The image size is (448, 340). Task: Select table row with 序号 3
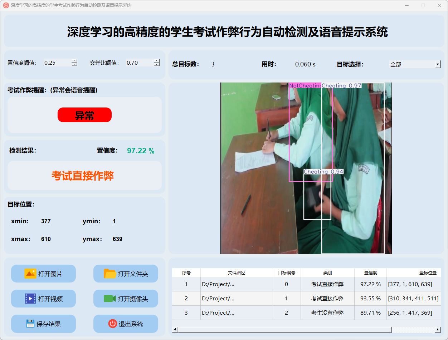click(306, 313)
